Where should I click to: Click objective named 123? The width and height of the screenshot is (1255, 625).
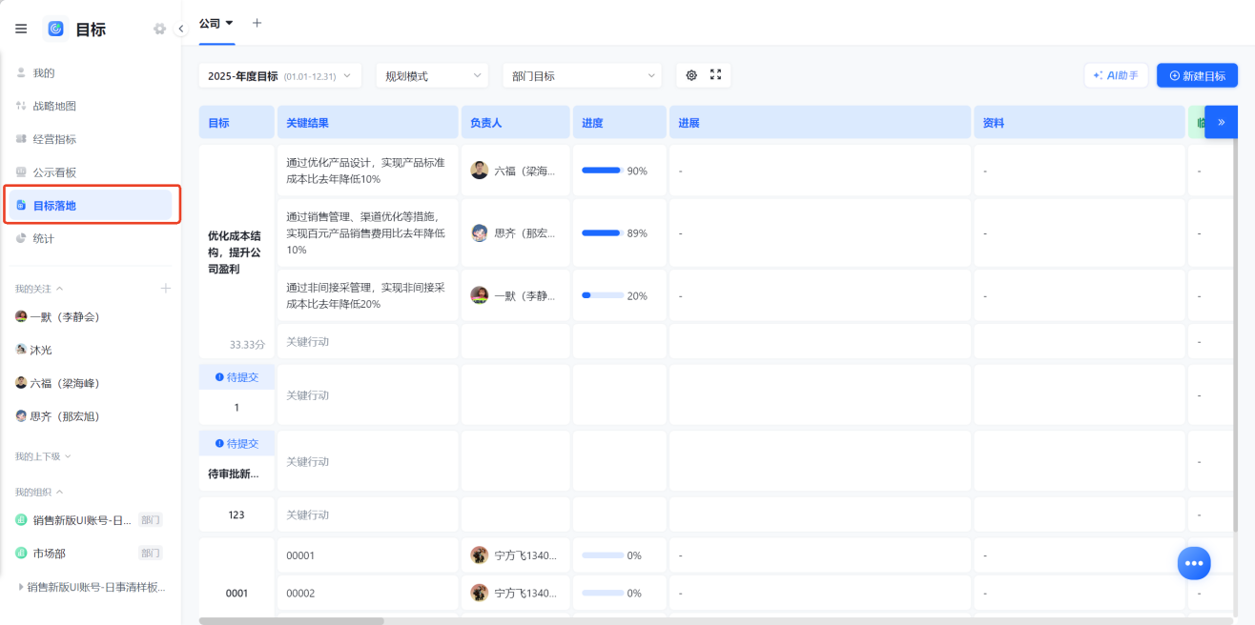coord(237,514)
